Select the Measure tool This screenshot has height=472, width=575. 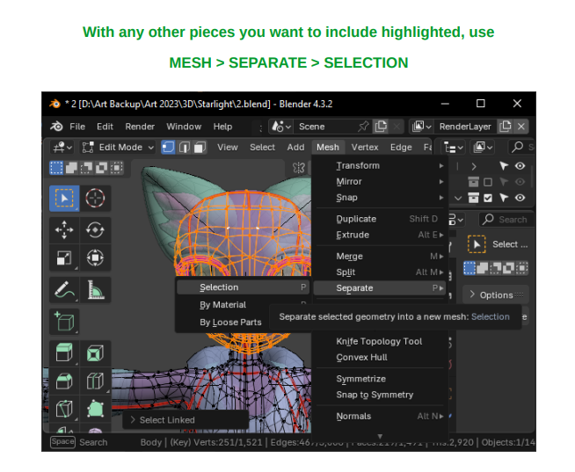96,289
